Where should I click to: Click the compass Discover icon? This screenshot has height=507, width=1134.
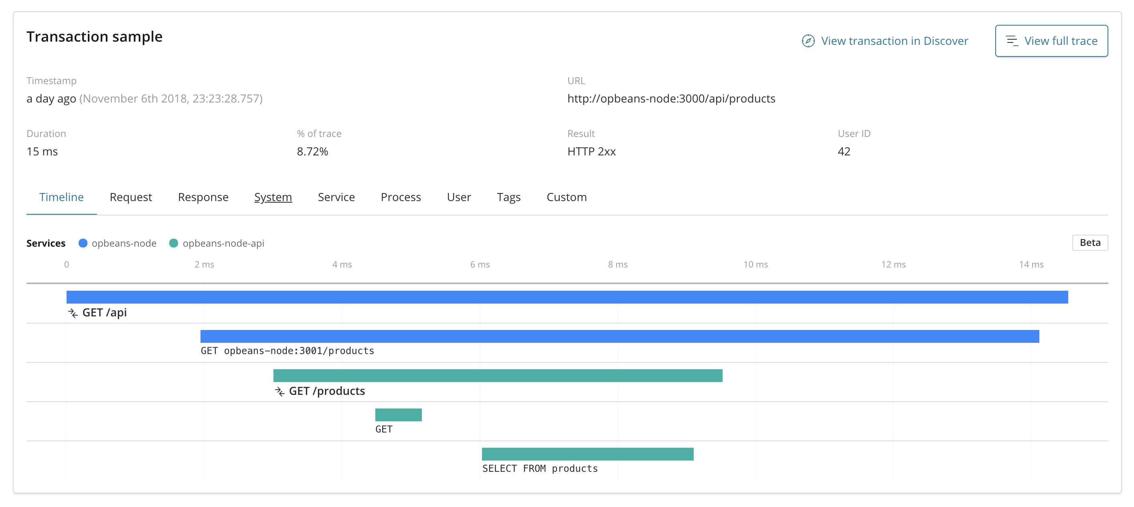808,41
